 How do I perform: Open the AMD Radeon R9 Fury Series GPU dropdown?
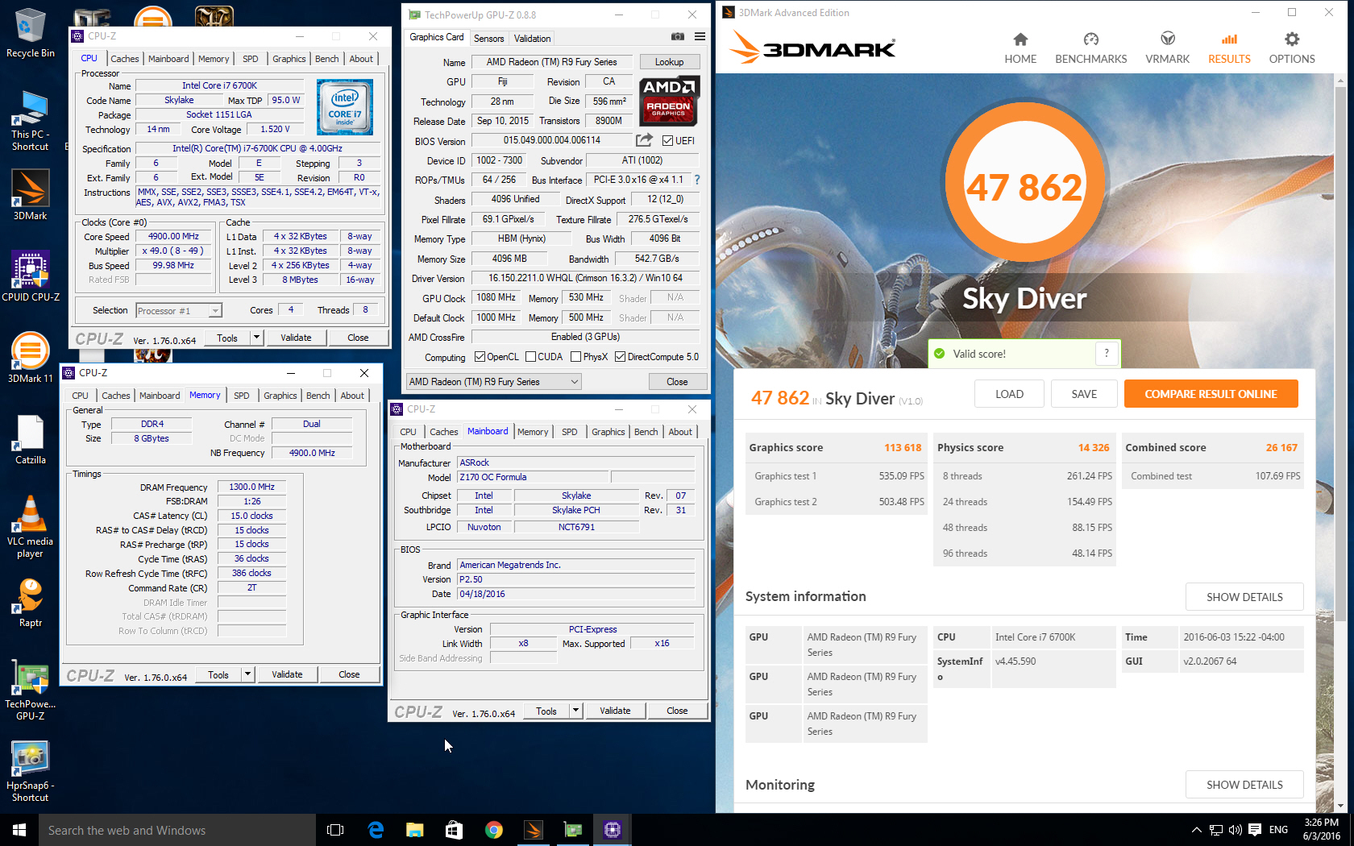493,382
